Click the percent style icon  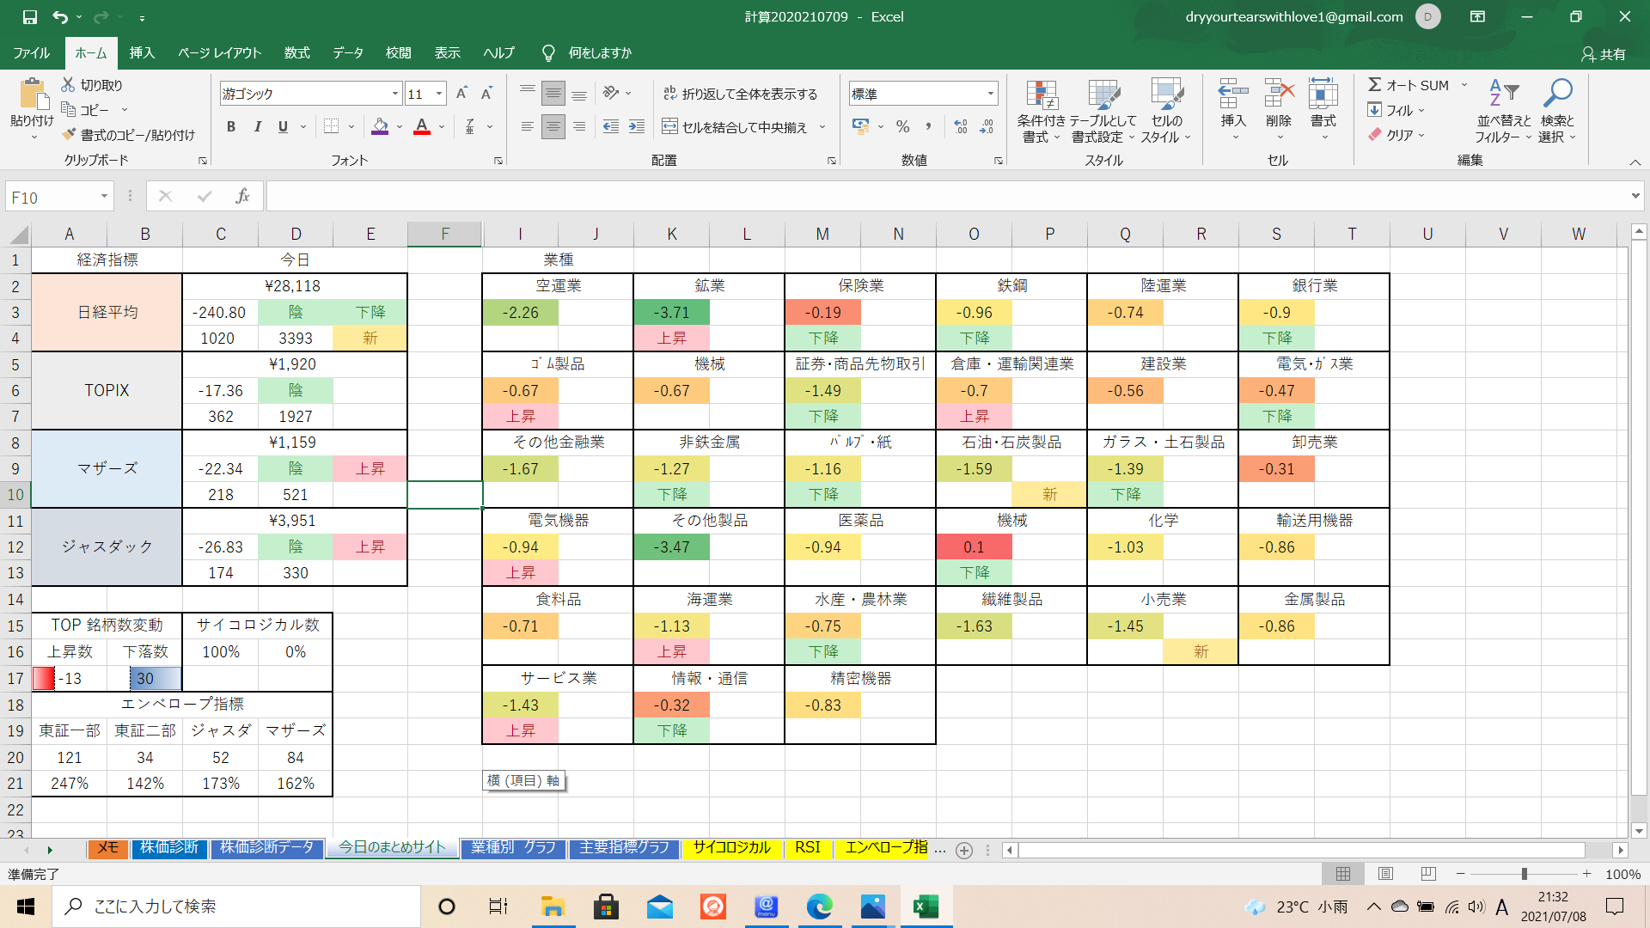click(x=902, y=127)
